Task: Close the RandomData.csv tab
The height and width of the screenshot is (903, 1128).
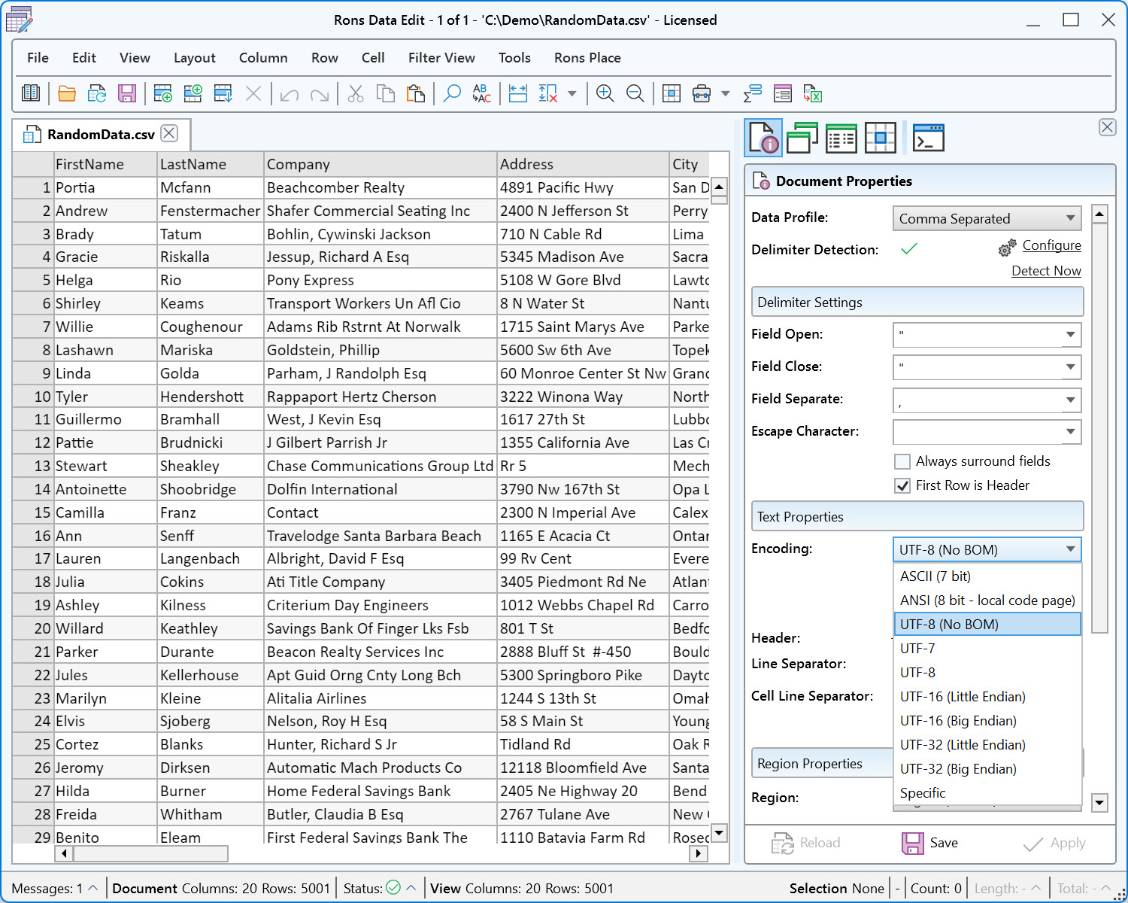Action: point(170,133)
